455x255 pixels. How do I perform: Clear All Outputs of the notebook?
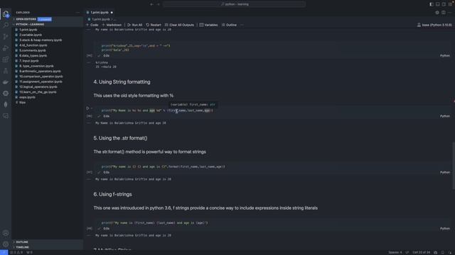[179, 25]
